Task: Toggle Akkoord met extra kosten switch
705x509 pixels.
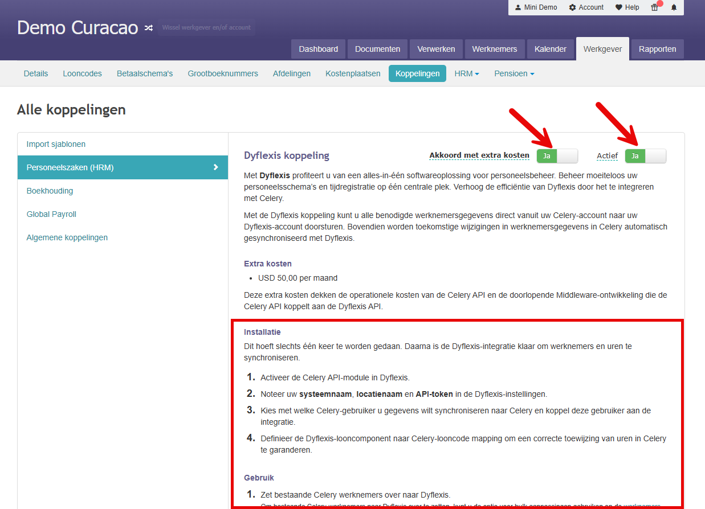Action: (x=557, y=156)
